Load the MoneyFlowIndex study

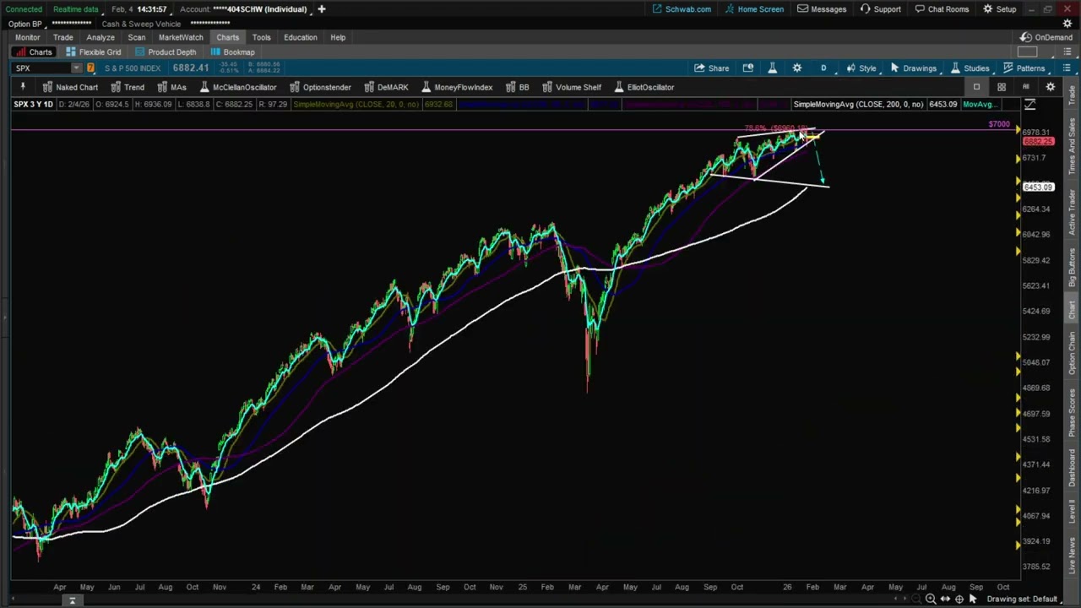pyautogui.click(x=456, y=87)
